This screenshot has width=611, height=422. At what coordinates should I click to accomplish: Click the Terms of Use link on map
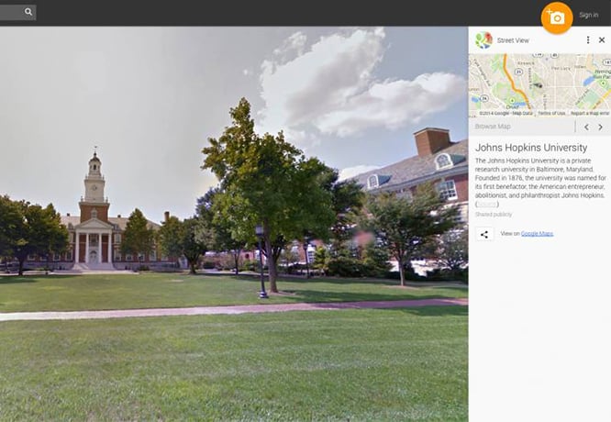(551, 113)
